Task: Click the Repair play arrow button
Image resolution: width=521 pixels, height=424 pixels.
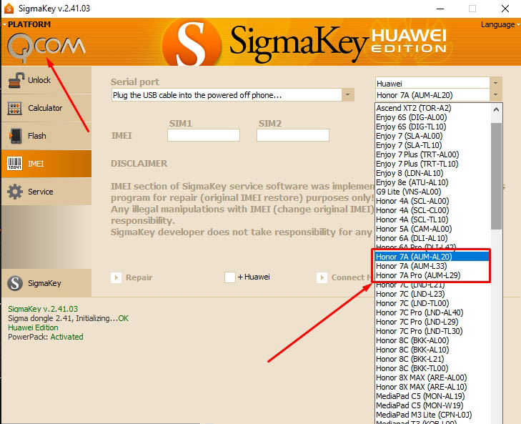Action: 116,277
